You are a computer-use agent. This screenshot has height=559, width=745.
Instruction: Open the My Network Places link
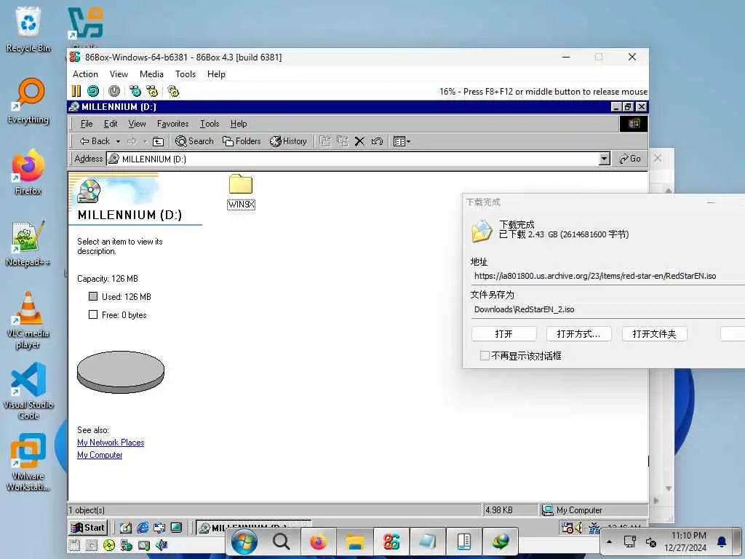111,443
